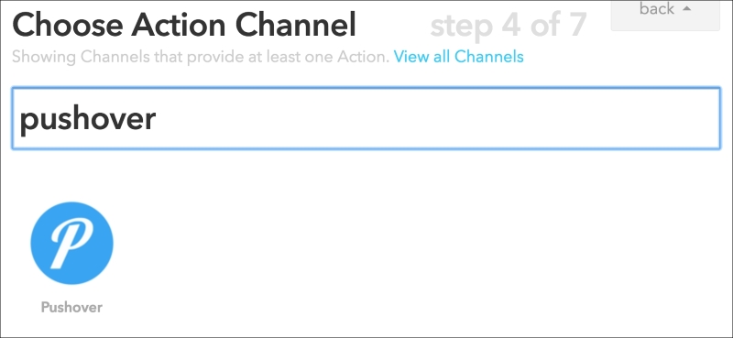
Task: Follow View all Channels blue text
Action: click(x=459, y=57)
